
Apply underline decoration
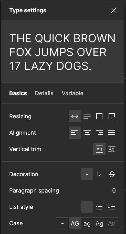[99, 174]
